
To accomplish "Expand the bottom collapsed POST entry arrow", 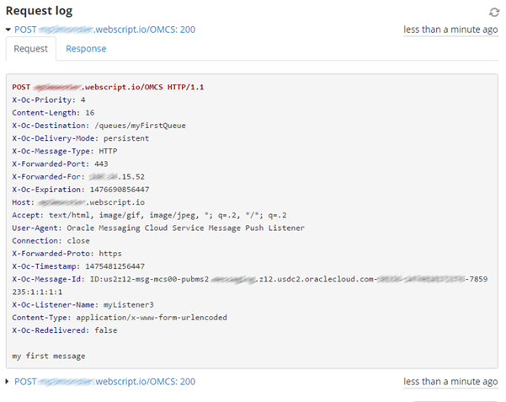I will (x=8, y=382).
